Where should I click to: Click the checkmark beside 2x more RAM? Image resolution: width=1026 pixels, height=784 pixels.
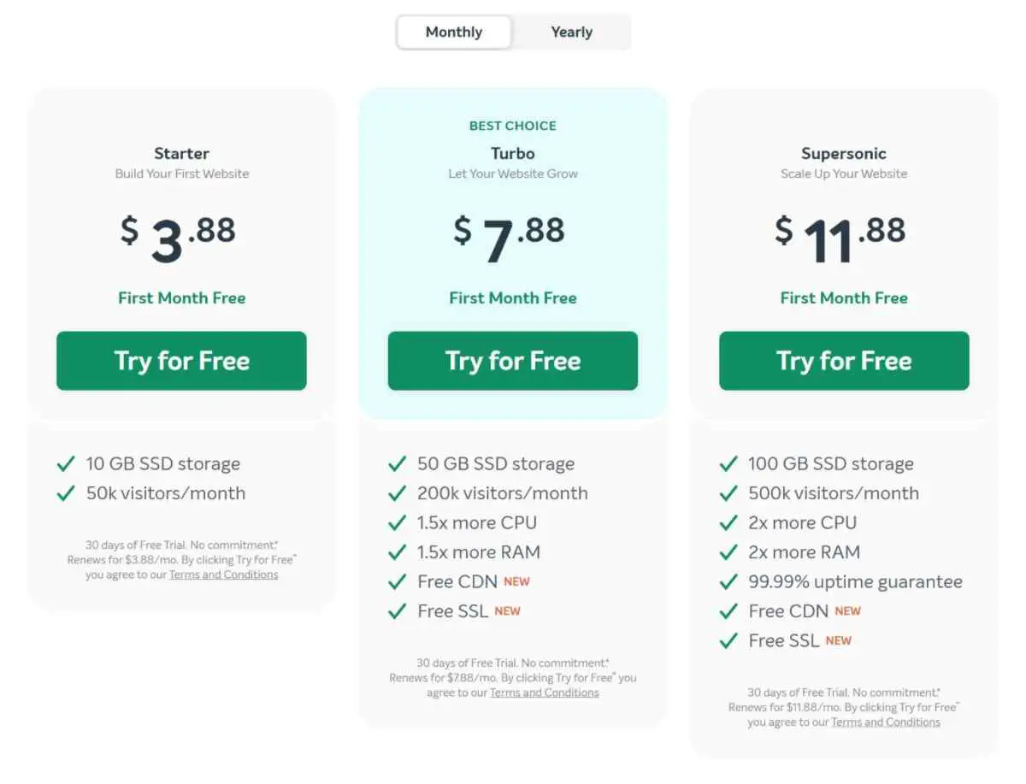tap(728, 552)
